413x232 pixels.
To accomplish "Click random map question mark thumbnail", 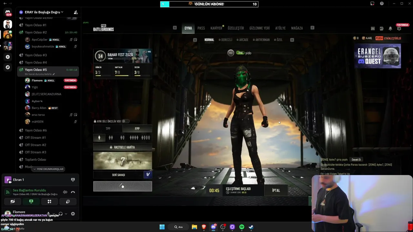I will [123, 160].
